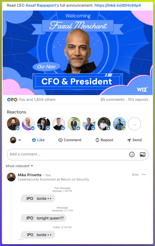Open Assaf Rappaport's profile link

click(x=41, y=5)
